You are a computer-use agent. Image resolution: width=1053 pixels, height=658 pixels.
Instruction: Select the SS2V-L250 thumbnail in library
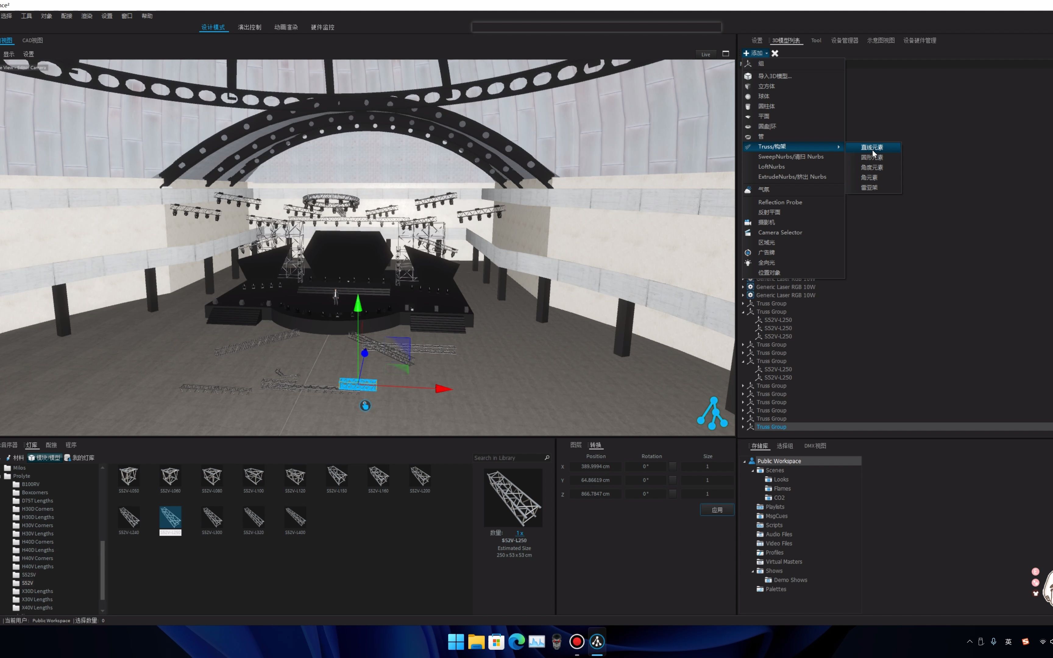pyautogui.click(x=170, y=518)
